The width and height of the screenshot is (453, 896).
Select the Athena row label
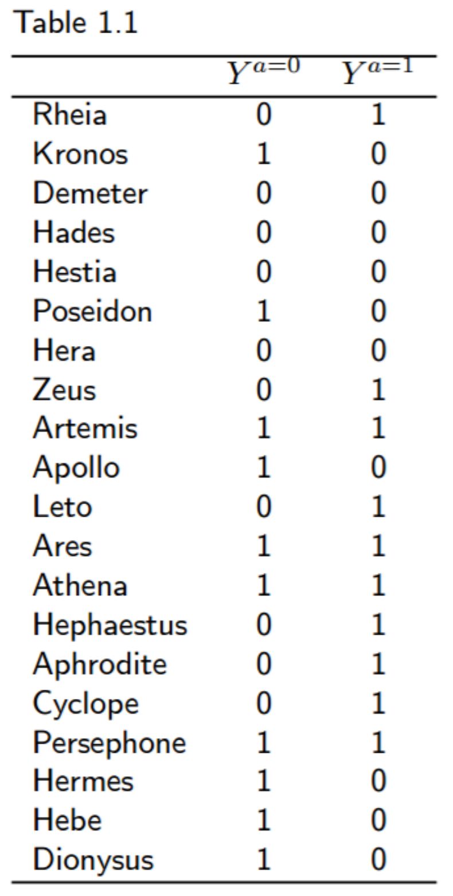tap(80, 585)
